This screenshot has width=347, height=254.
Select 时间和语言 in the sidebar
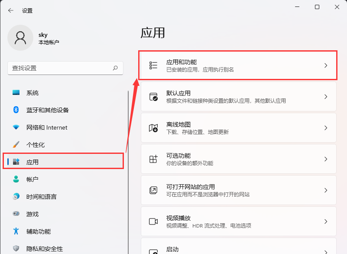(42, 197)
